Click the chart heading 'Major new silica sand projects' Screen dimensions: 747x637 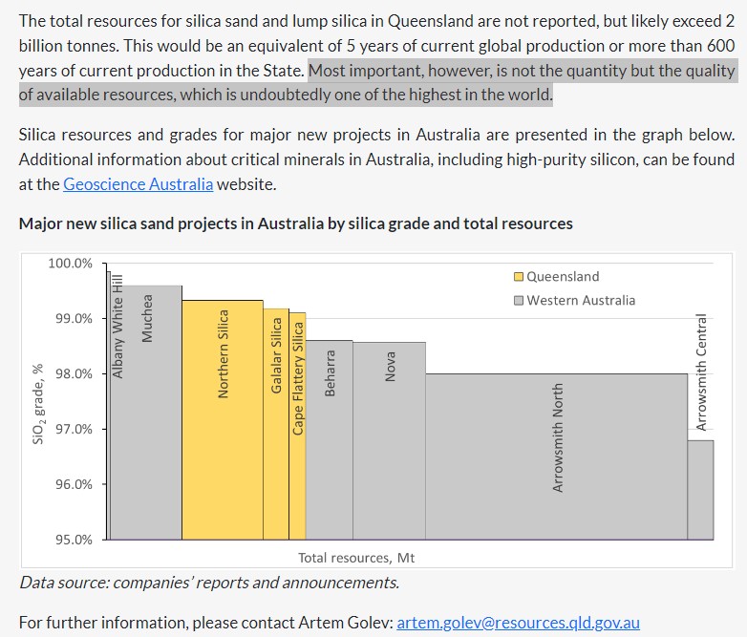(296, 223)
